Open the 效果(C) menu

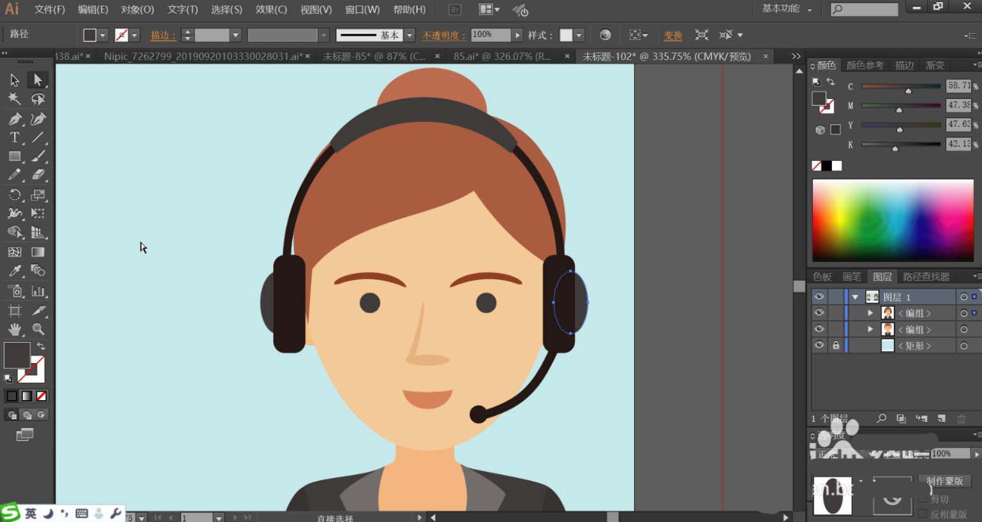tap(271, 10)
